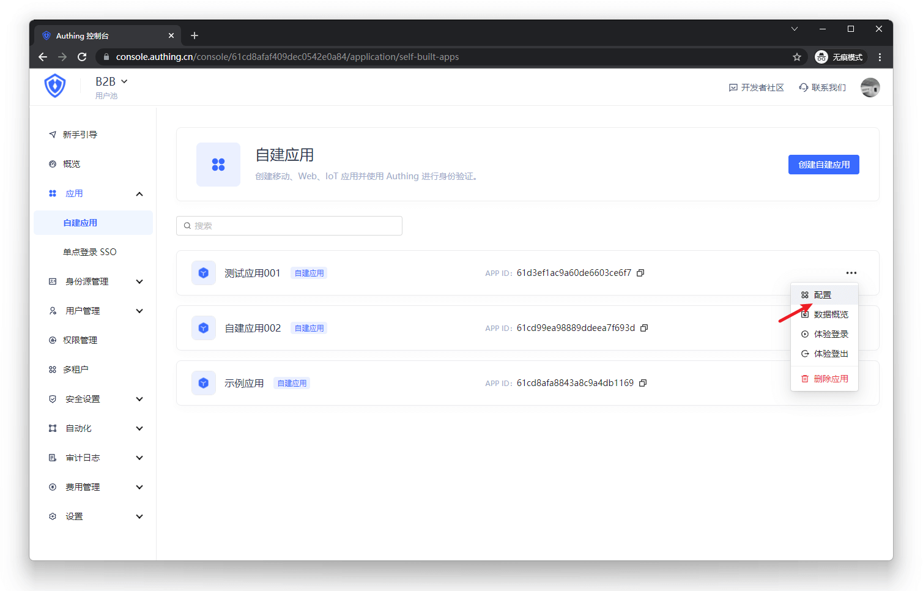The image size is (923, 591).
Task: Go to 单点登录 SSO in sidebar
Action: [89, 252]
